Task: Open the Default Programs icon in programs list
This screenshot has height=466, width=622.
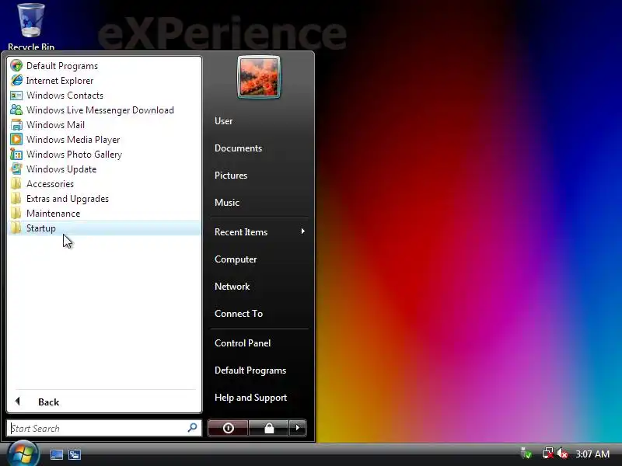Action: [16, 66]
